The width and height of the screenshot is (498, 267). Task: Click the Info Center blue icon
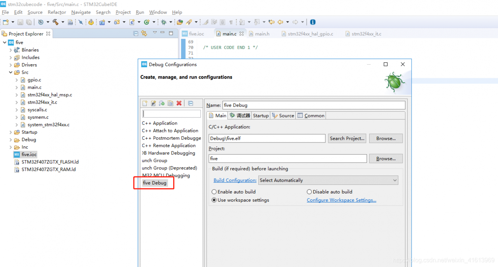[x=312, y=22]
